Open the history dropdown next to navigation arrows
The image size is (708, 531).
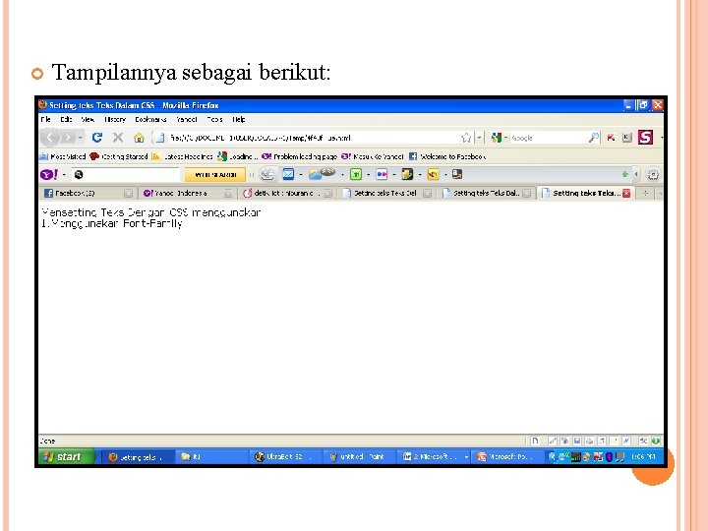pos(80,138)
